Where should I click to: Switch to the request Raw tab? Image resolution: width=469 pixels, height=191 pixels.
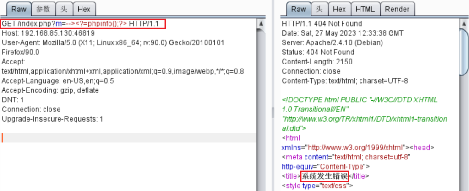19,9
